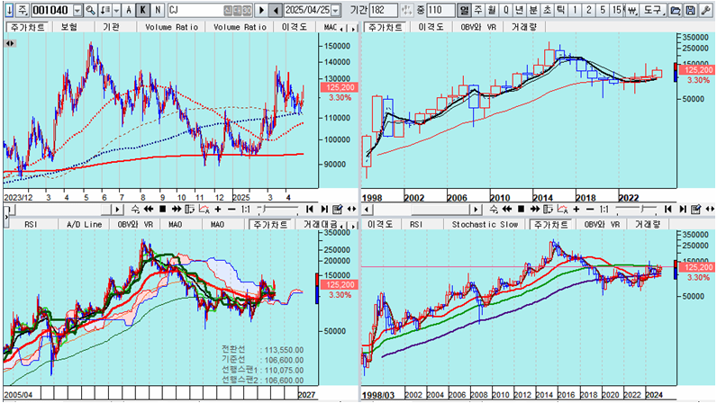Click the stock search magnifier icon
717x403 pixels.
[x=91, y=10]
